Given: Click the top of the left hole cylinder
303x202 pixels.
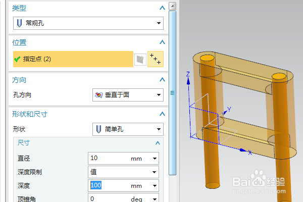Looking at the screenshot, I should (207, 58).
